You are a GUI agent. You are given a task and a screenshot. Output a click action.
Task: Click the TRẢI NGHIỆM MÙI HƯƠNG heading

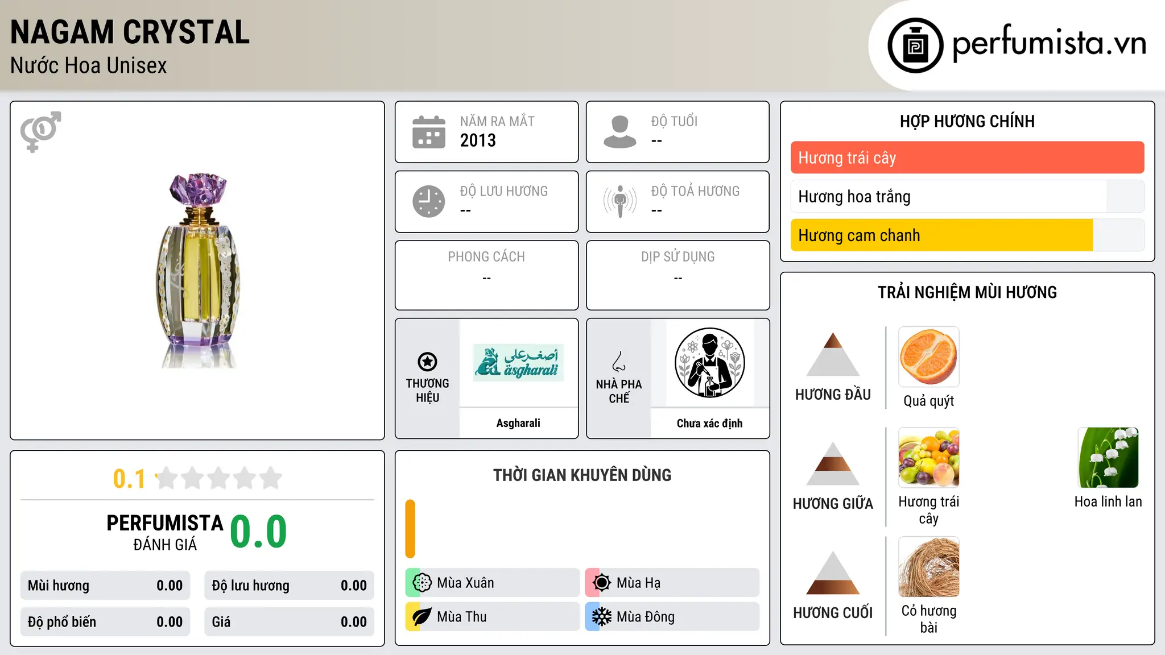(x=967, y=292)
